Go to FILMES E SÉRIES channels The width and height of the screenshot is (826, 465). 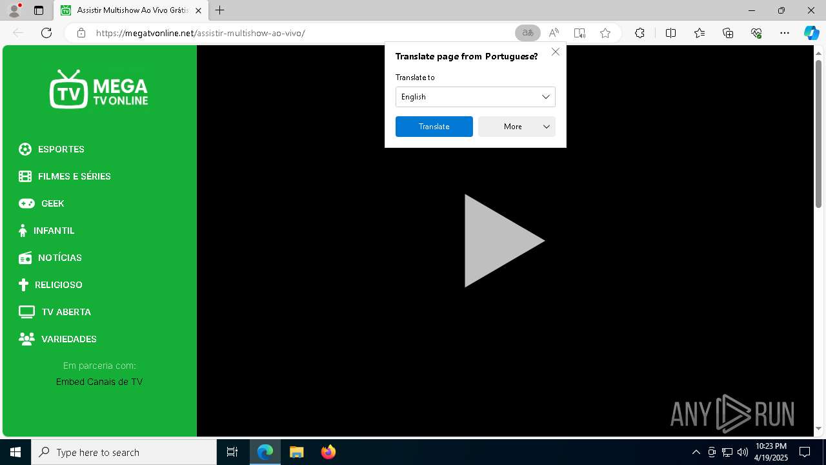click(x=74, y=176)
